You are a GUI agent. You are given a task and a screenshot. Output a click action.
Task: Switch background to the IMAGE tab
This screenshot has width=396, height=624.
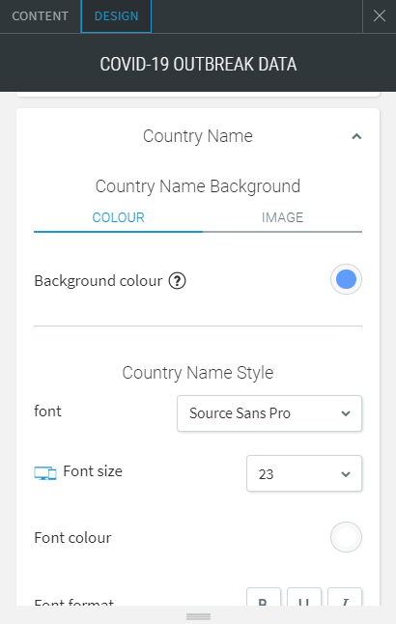coord(282,217)
